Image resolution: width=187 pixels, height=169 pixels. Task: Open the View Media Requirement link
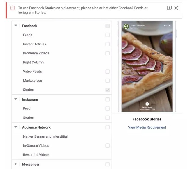coord(147,127)
